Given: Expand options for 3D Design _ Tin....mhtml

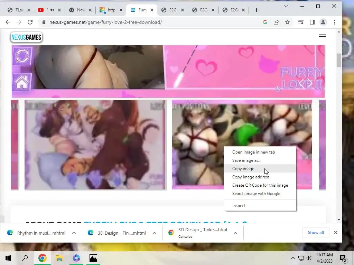Looking at the screenshot, I should (x=155, y=233).
